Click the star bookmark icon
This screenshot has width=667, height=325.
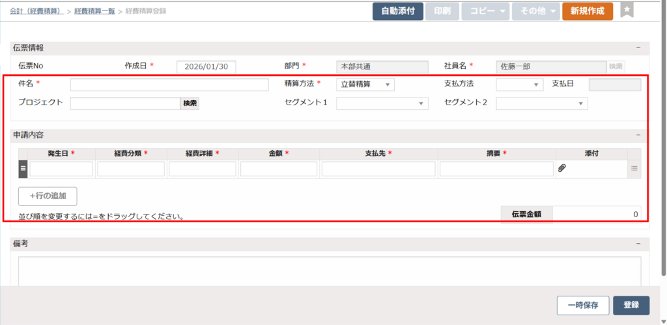[626, 10]
